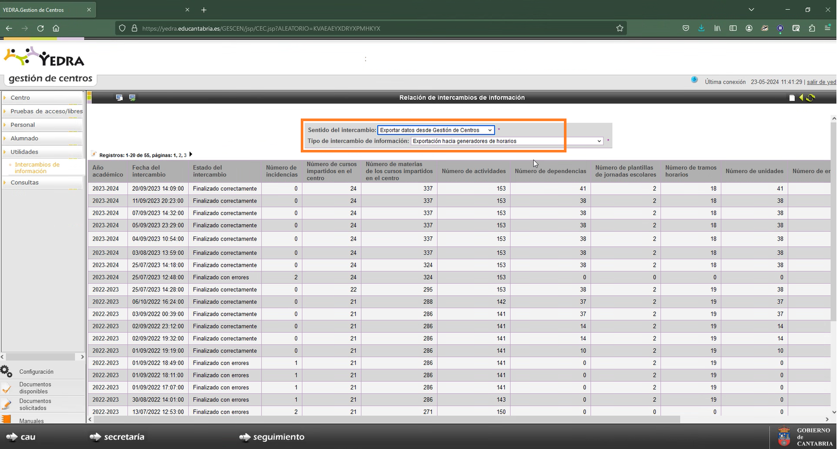Open the seguimiento tab at bottom

pos(272,436)
